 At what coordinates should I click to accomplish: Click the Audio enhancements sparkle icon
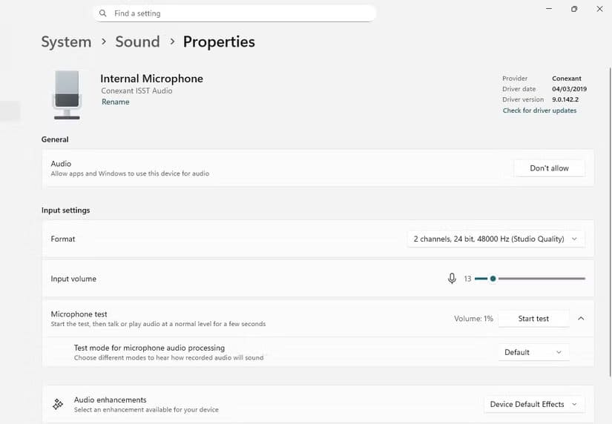point(57,404)
